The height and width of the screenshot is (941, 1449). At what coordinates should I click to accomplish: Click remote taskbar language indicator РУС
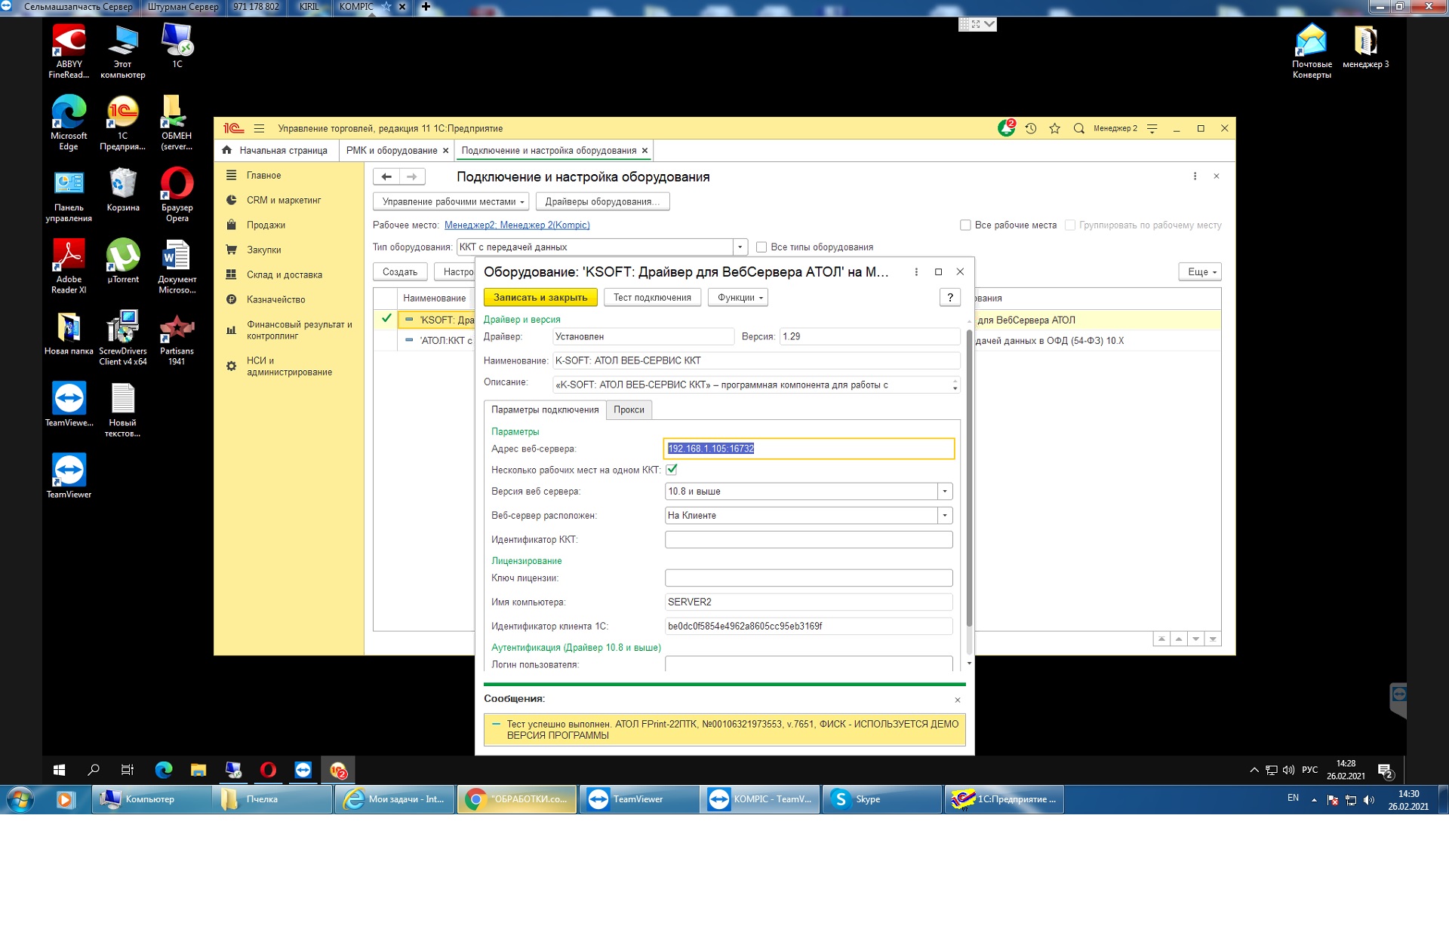point(1309,770)
